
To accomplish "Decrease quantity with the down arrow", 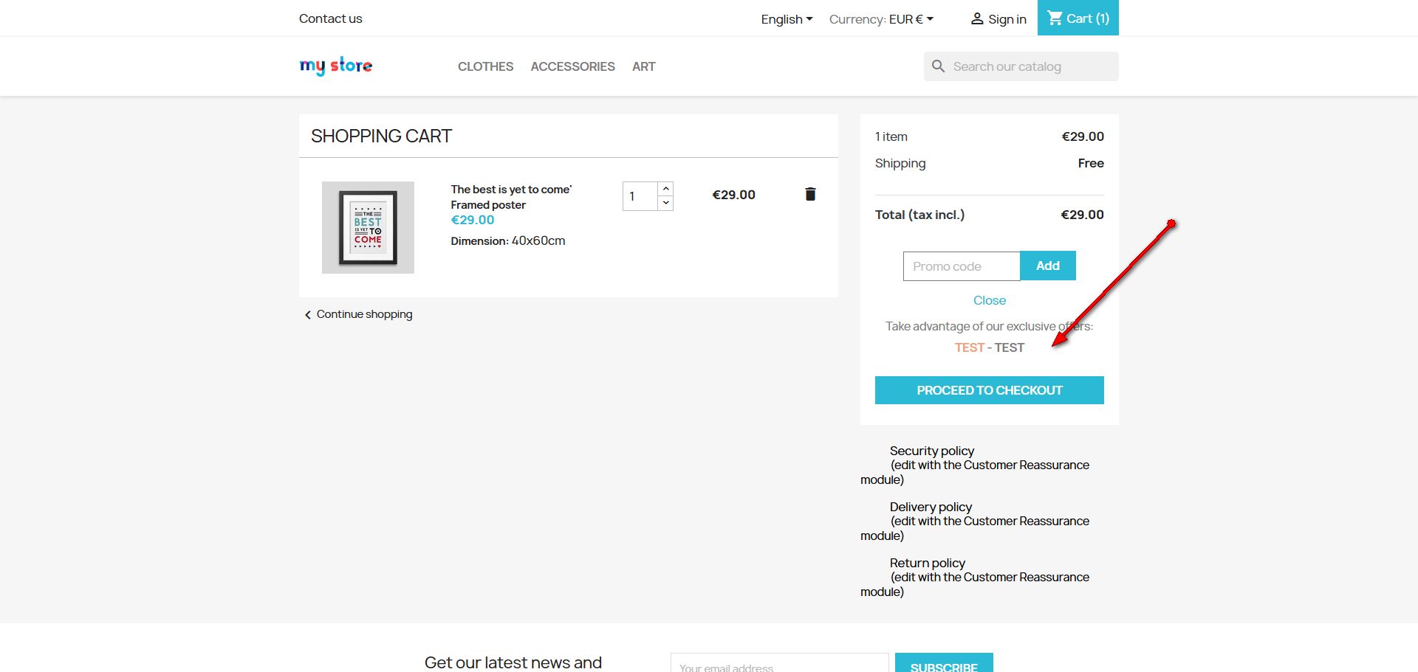I will [x=665, y=203].
